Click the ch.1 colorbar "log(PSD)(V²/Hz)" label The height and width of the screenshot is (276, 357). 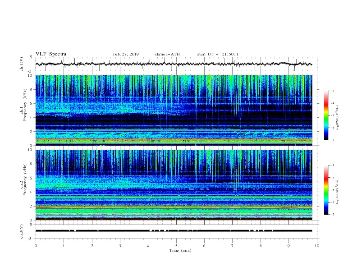point(338,118)
